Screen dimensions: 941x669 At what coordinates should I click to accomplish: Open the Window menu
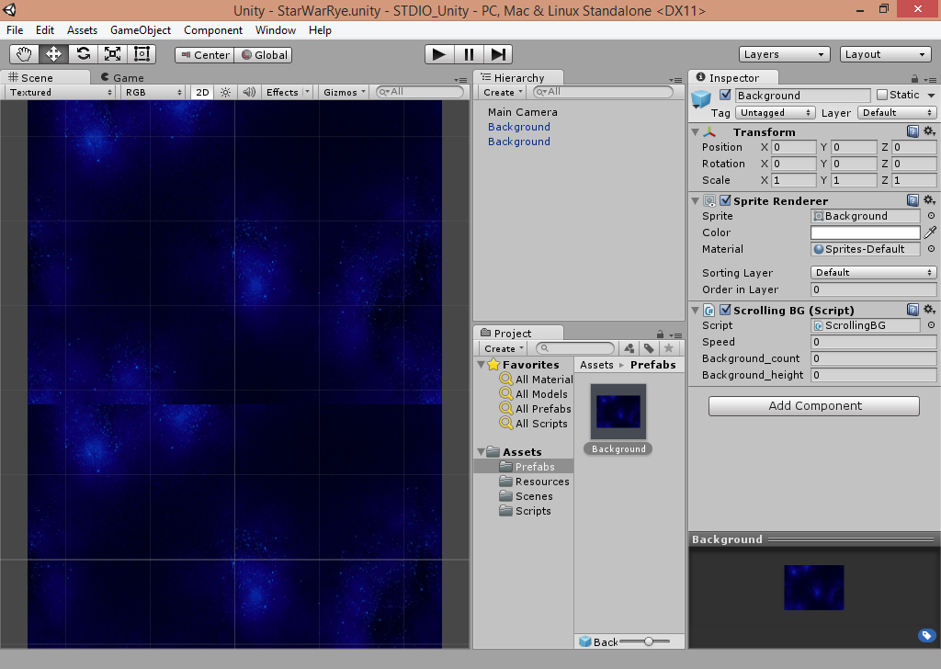pos(276,30)
